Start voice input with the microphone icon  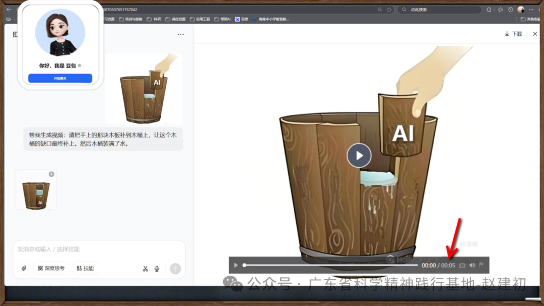(157, 269)
